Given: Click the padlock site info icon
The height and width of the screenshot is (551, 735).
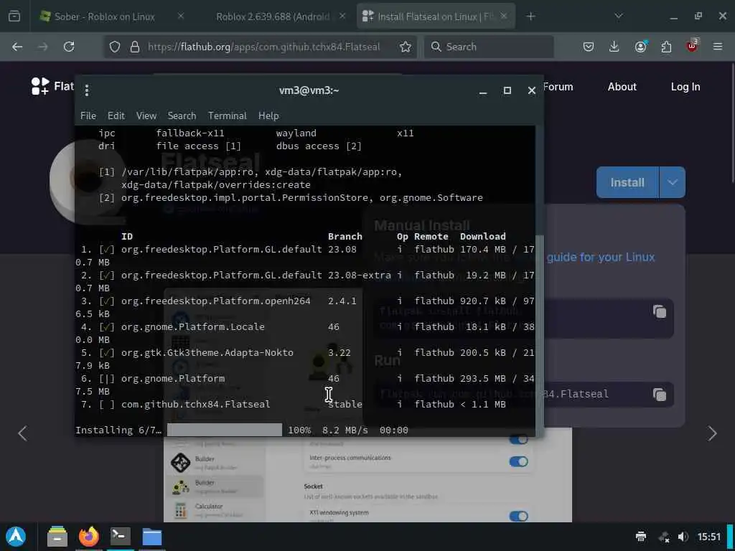Looking at the screenshot, I should pyautogui.click(x=135, y=47).
